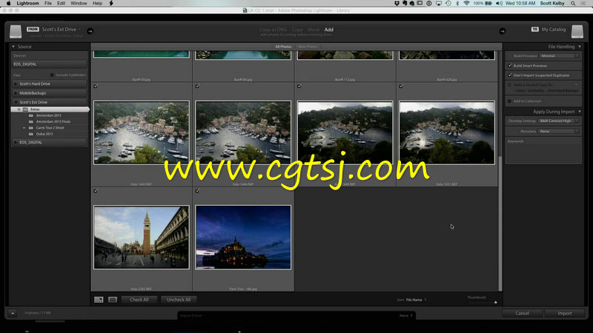
Task: Open the File menu
Action: point(48,3)
